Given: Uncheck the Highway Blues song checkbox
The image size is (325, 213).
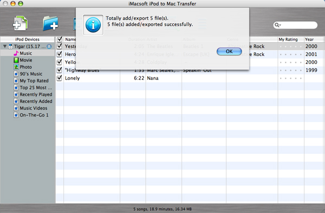Looking at the screenshot, I should [x=60, y=70].
